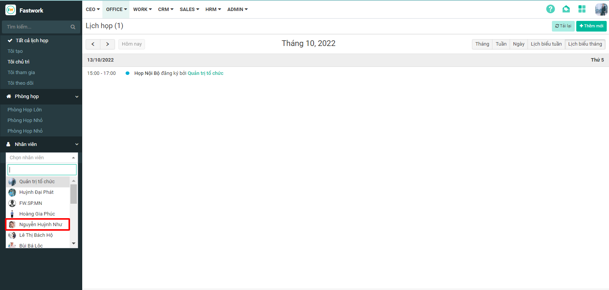This screenshot has height=290, width=609.
Task: Click the user profile avatar
Action: (x=601, y=9)
